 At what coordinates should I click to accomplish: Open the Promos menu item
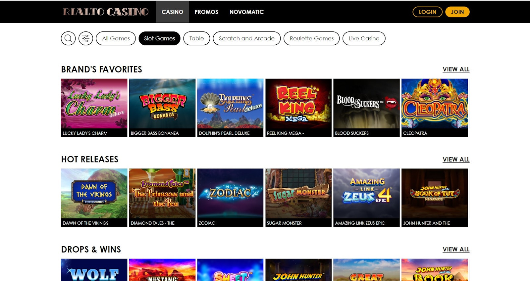point(206,12)
